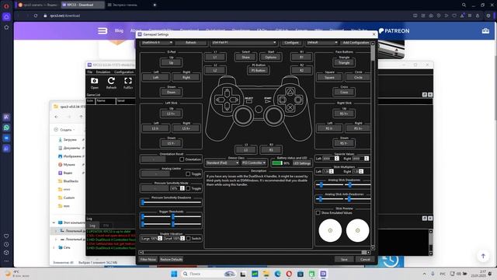Open the File Explorer icon in the taskbar

(266, 274)
